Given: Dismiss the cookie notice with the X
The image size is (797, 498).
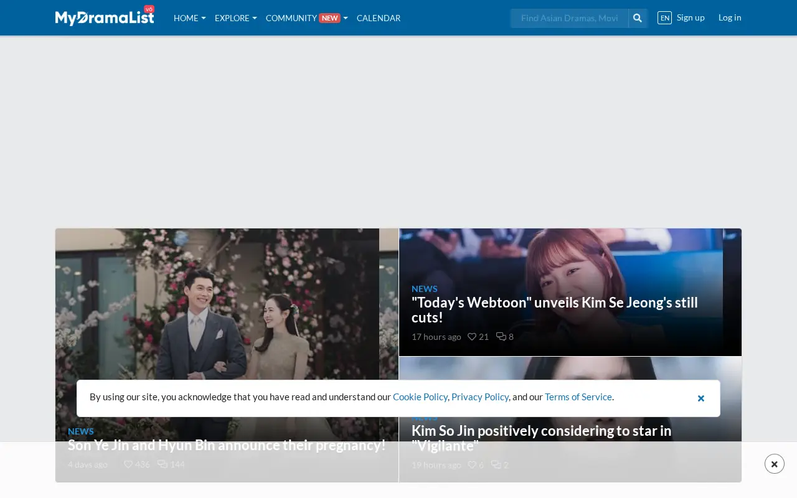Looking at the screenshot, I should pos(701,398).
